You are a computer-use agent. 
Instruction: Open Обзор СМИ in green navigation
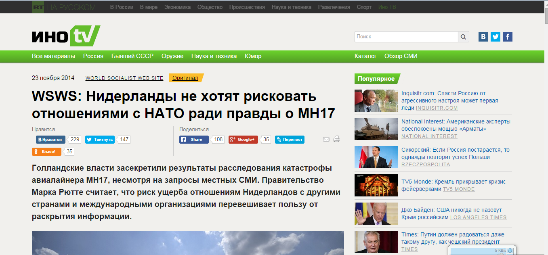coord(401,56)
